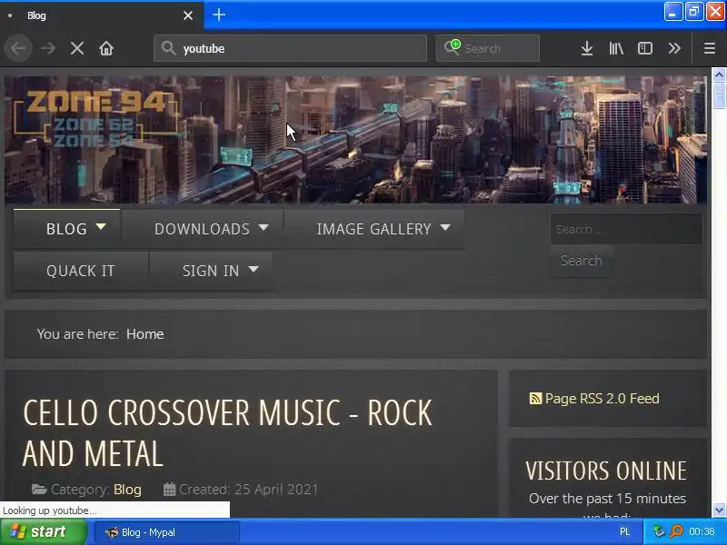The width and height of the screenshot is (727, 545).
Task: Click the browser toolbar Search box
Action: click(488, 48)
